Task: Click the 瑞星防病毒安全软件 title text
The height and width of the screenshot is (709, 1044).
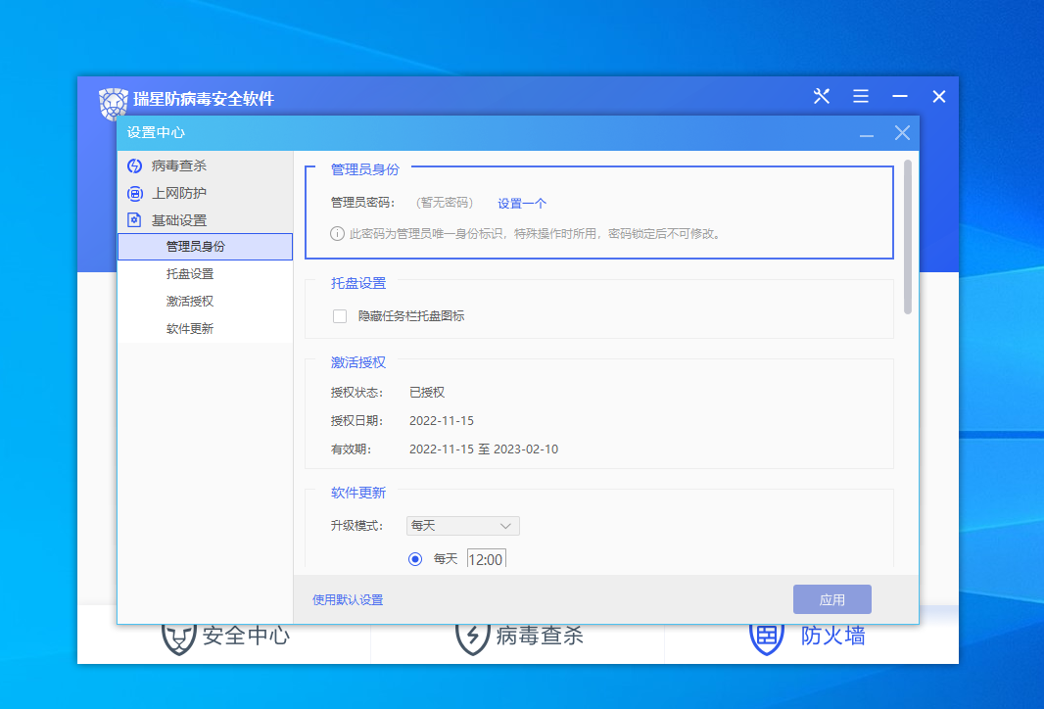Action: 204,99
